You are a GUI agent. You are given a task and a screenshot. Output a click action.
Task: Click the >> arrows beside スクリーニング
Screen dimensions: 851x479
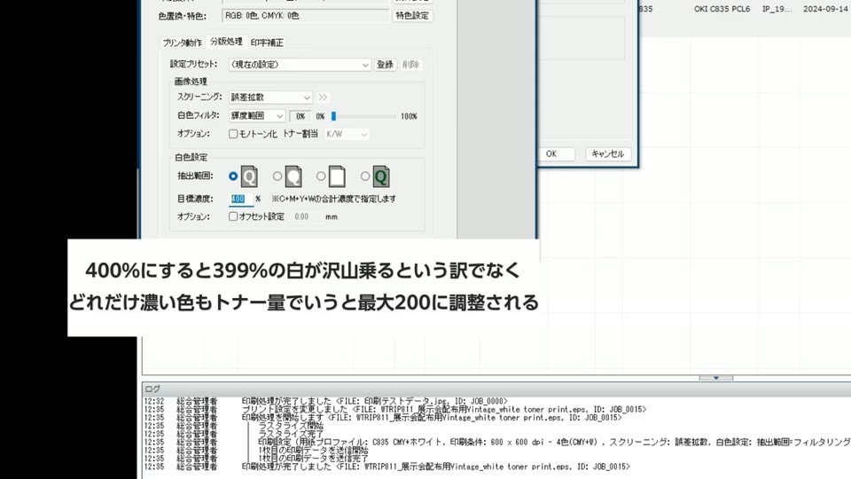[x=323, y=98]
